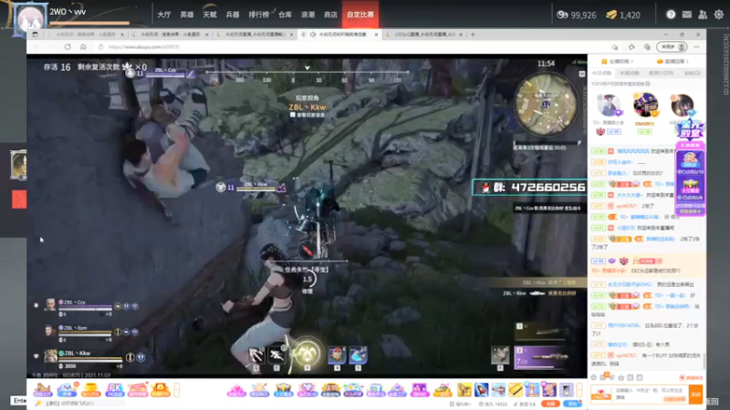Open the 直播回看 replay link

point(673,61)
